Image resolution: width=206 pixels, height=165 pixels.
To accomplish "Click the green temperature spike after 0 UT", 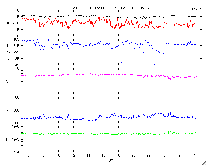I will pyautogui.click(x=169, y=131).
